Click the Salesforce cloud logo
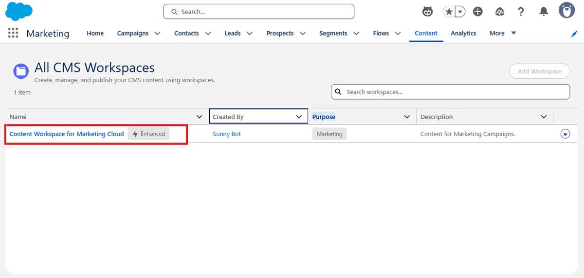584x278 pixels. click(19, 11)
